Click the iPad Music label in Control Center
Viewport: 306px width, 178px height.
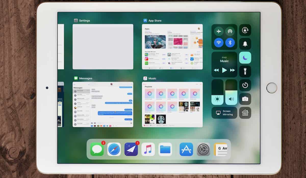tap(224, 60)
